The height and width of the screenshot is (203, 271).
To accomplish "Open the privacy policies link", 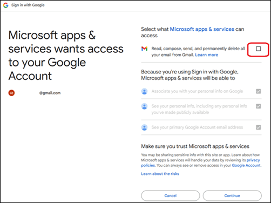I will pyautogui.click(x=200, y=163).
